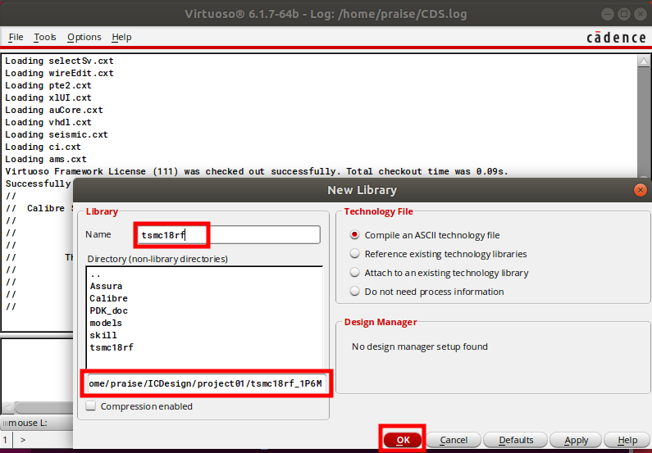Click the directory path input field
This screenshot has height=453, width=652.
click(205, 383)
